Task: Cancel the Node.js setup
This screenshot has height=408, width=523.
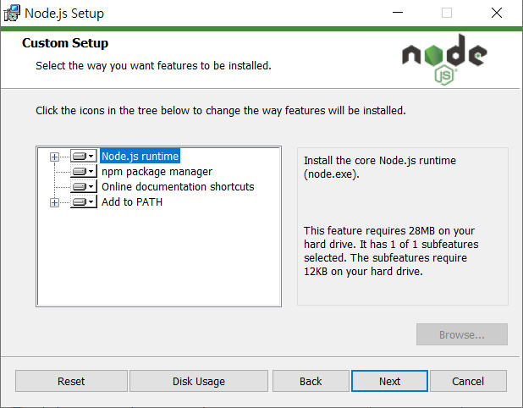Action: (x=468, y=381)
